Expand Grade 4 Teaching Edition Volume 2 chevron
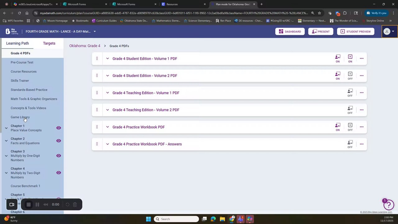Viewport: 398px width, 224px height. (108, 110)
